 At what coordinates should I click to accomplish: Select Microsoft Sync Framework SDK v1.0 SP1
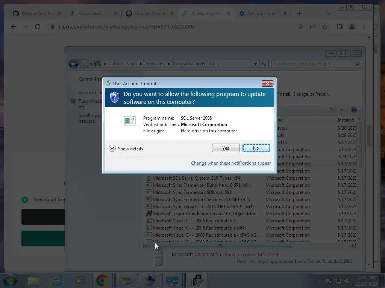click(x=251, y=192)
